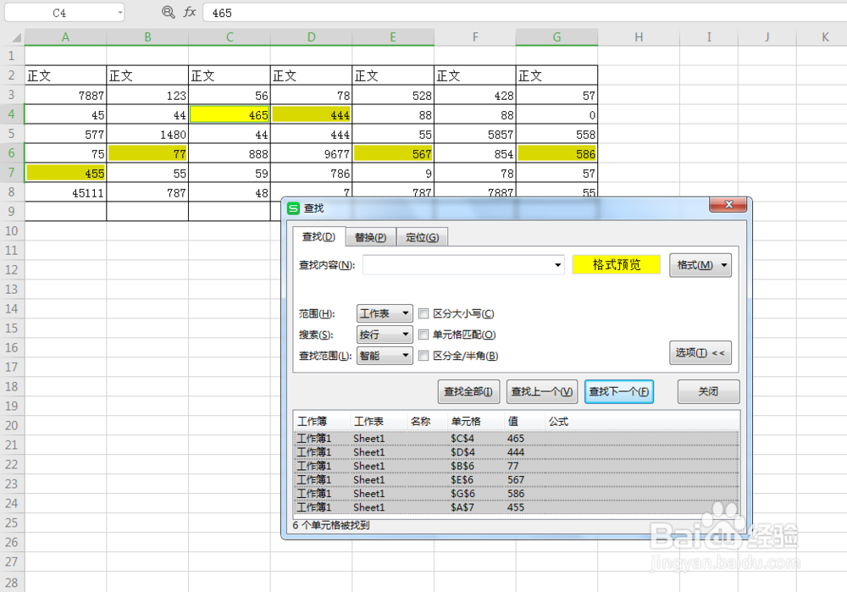This screenshot has width=847, height=592.
Task: Select the column K header
Action: click(825, 37)
